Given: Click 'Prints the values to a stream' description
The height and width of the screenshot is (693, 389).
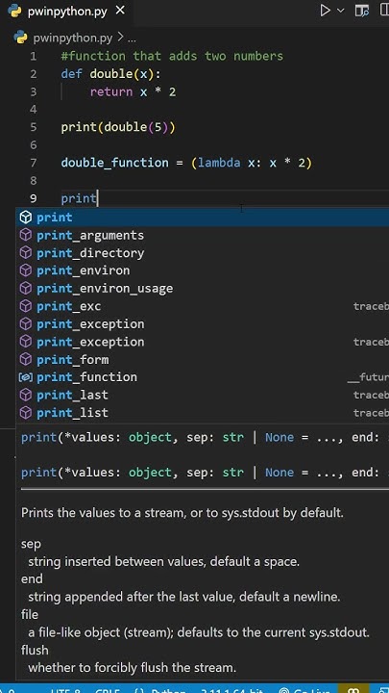Looking at the screenshot, I should [x=182, y=513].
